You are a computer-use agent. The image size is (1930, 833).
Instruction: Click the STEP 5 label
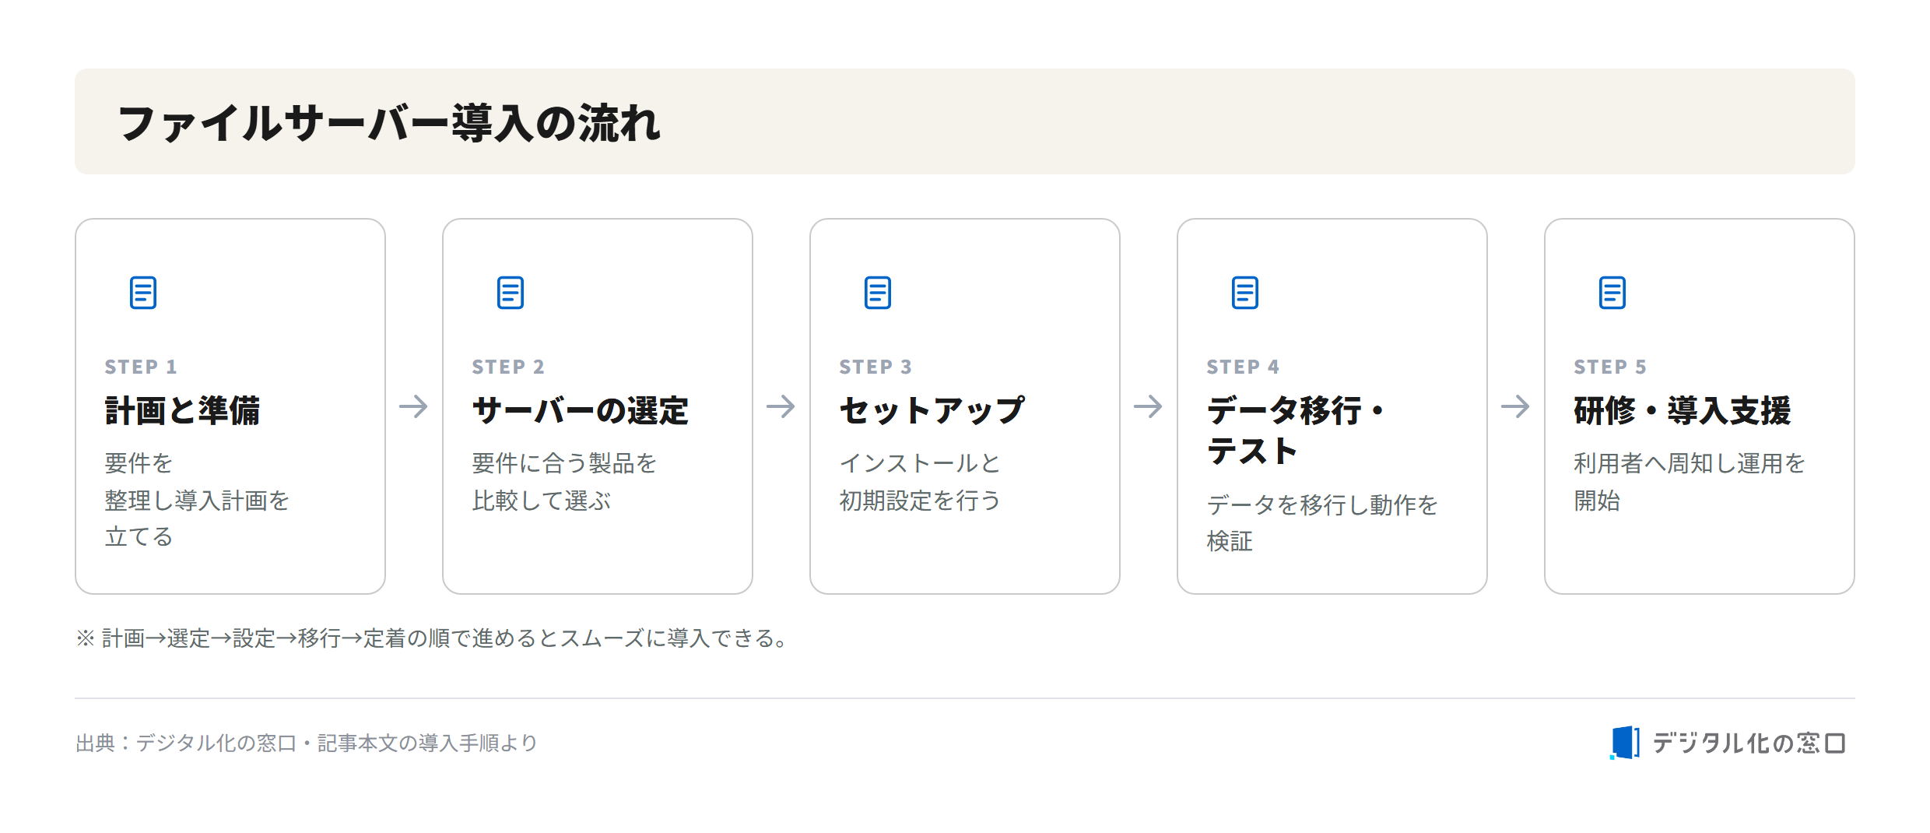1610,367
